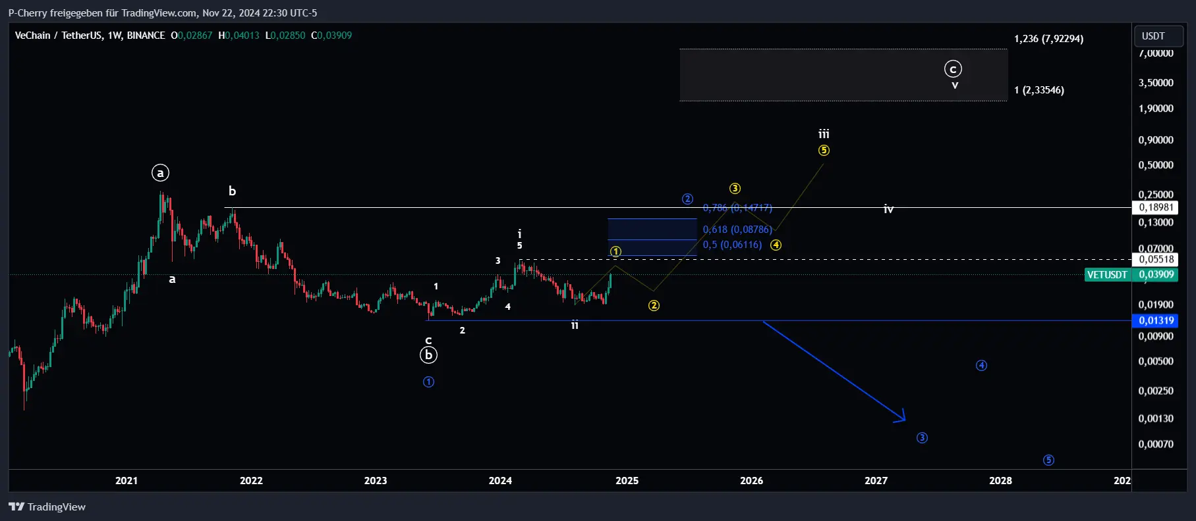1196x521 pixels.
Task: Click the low value L0,02850
Action: 285,36
